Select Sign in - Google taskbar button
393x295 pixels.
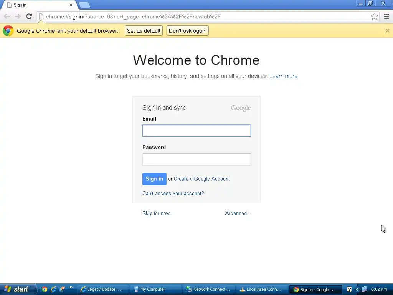(315, 289)
